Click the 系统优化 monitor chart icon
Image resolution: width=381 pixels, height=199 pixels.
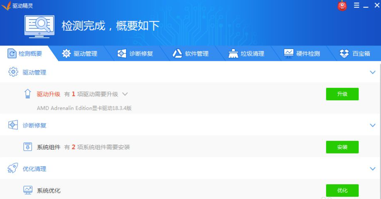(27, 190)
